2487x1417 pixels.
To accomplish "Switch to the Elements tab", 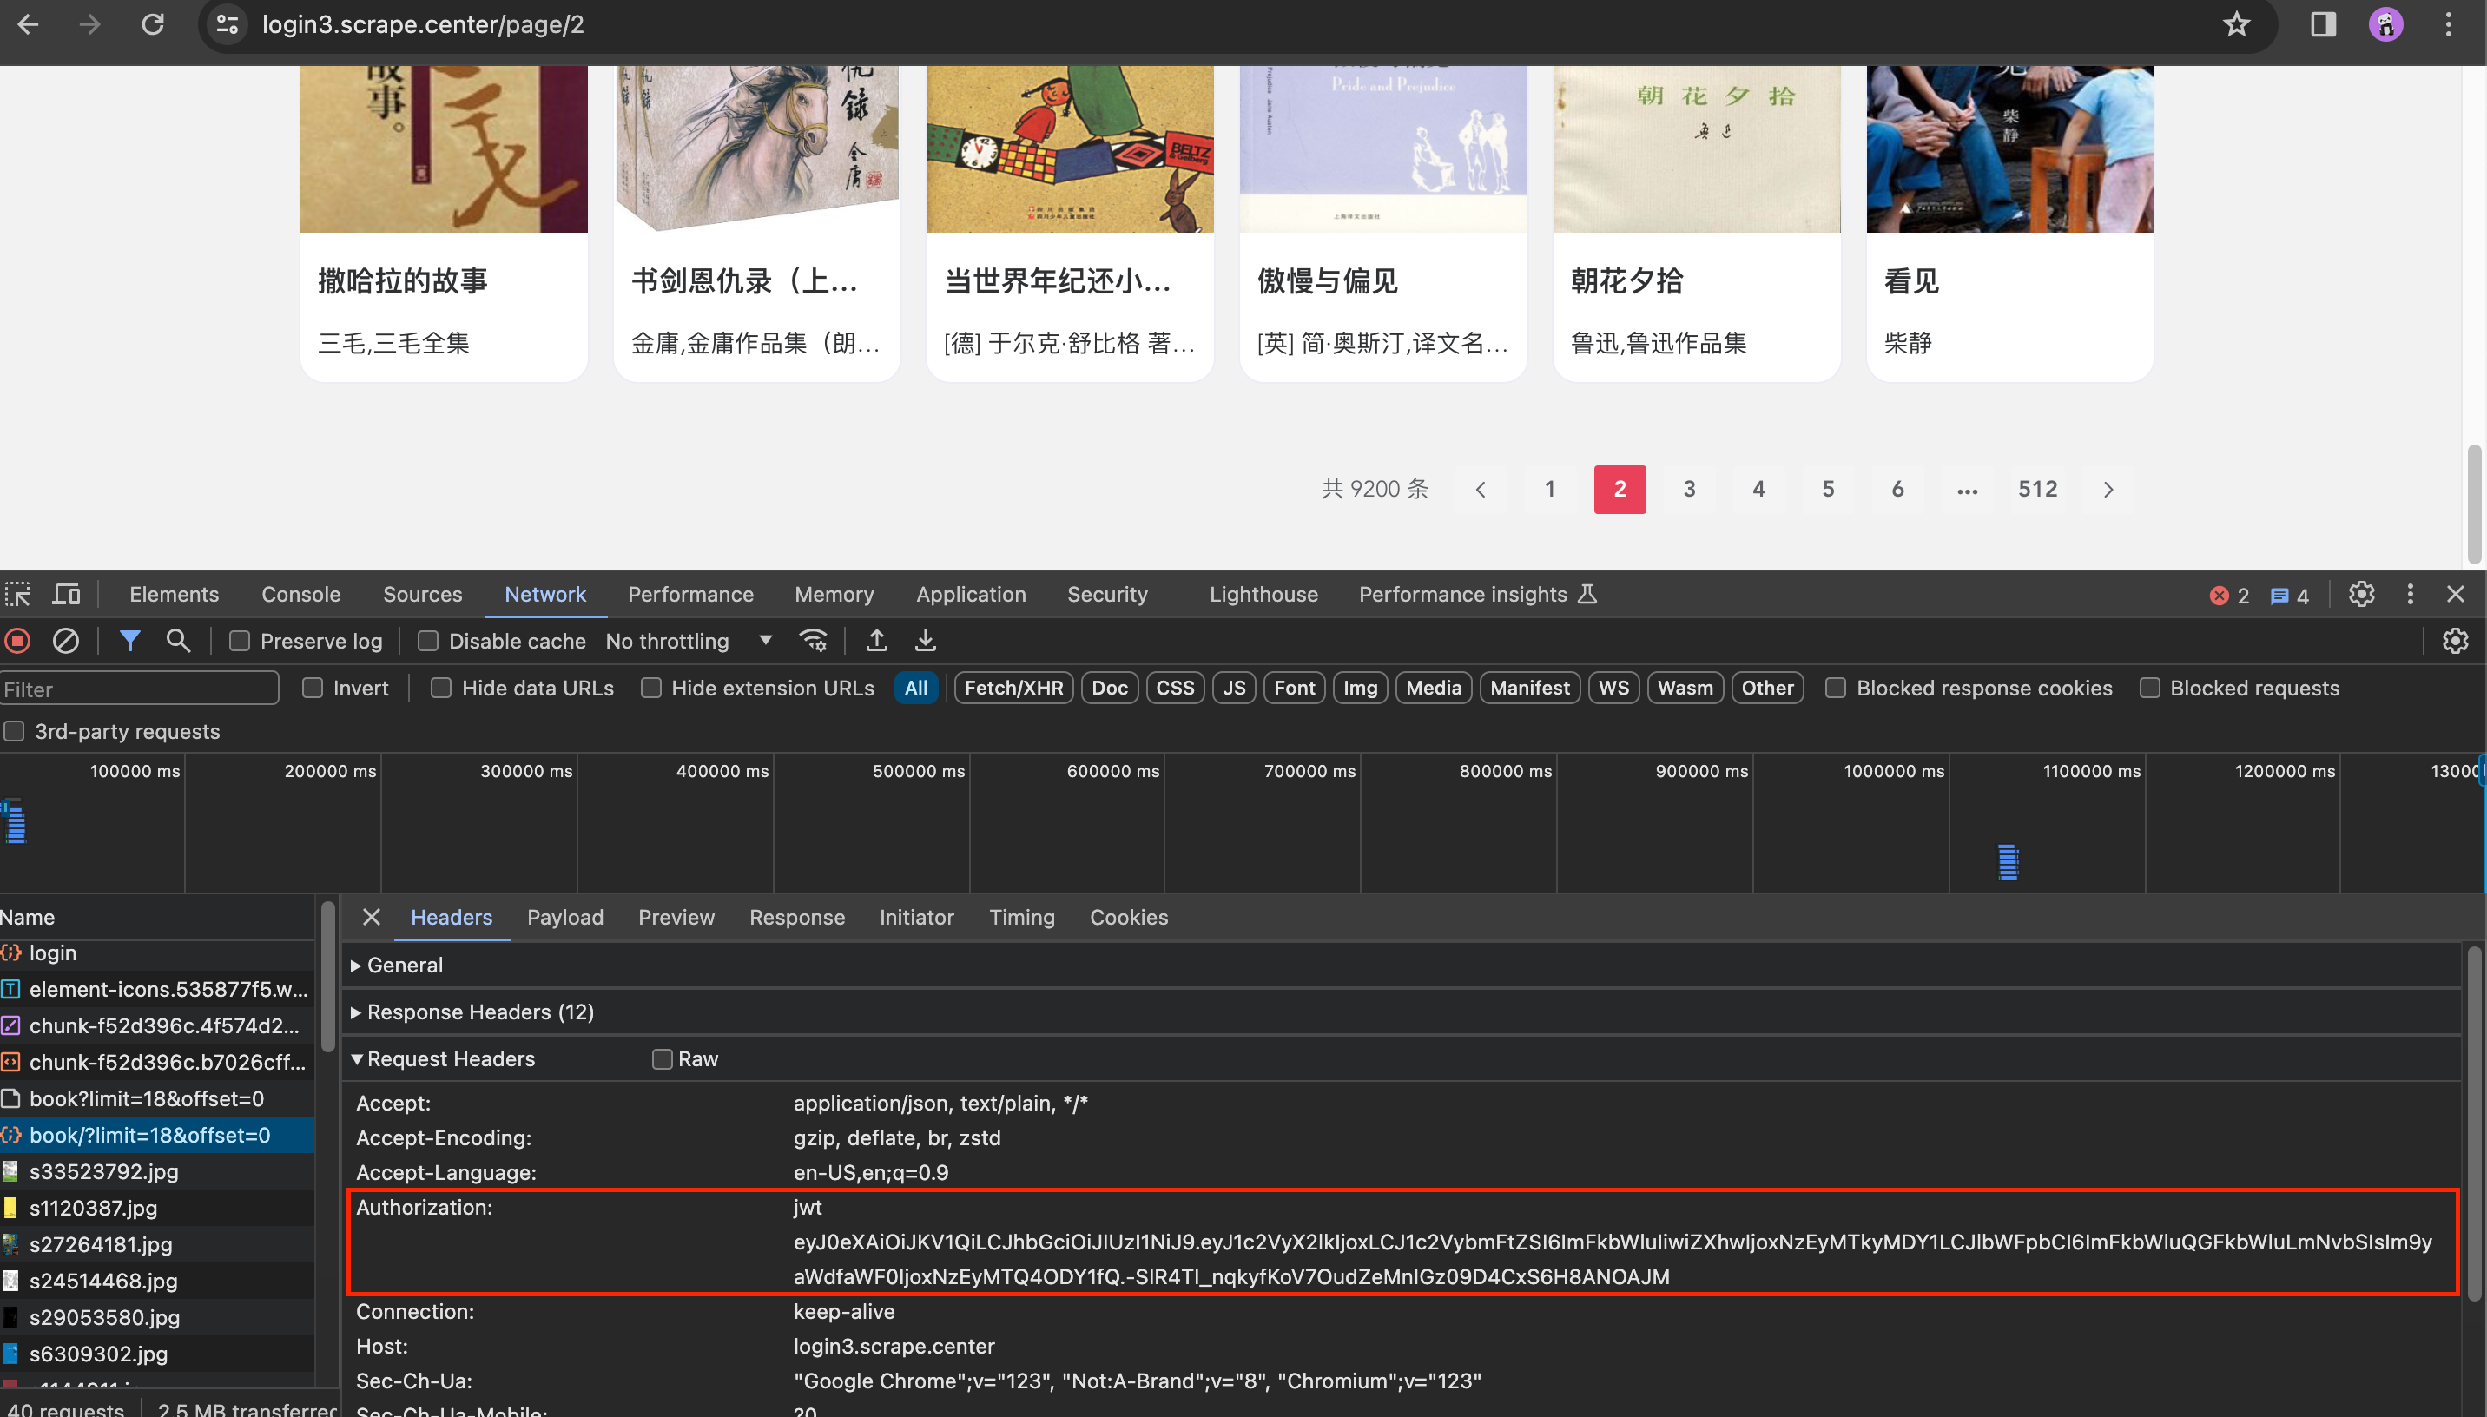I will point(175,594).
